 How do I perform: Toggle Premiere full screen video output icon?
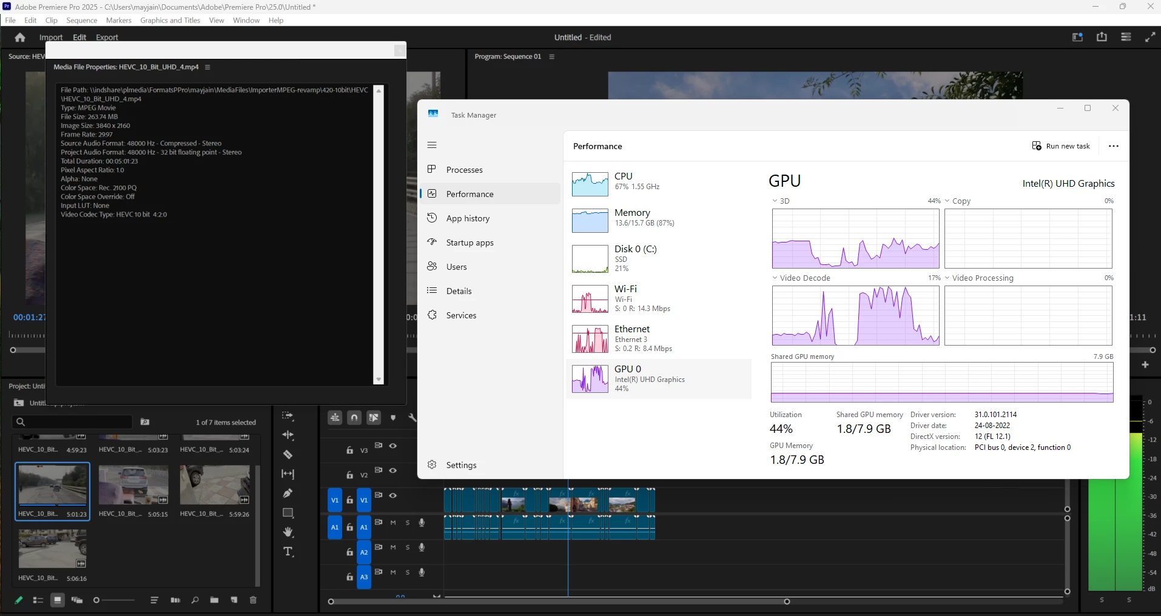(x=1150, y=38)
